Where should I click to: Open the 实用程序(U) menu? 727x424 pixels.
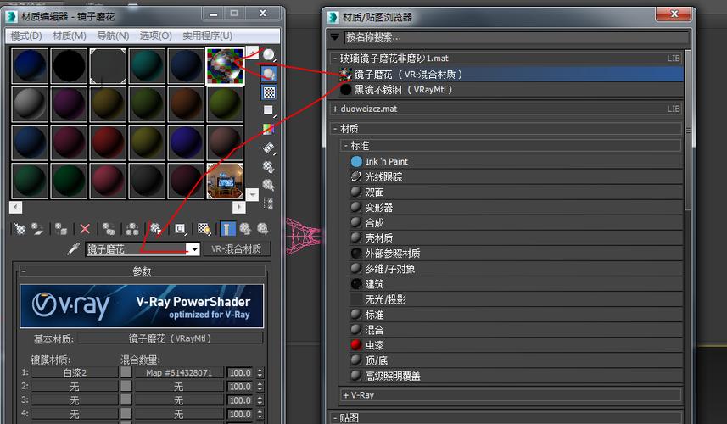(207, 36)
